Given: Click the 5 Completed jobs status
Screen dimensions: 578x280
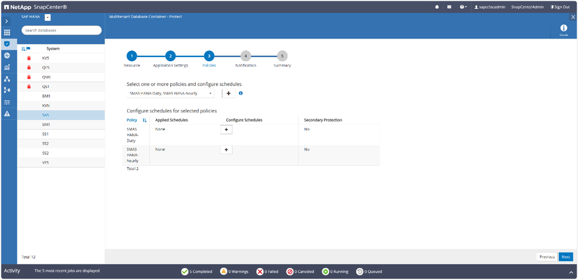Looking at the screenshot, I should (197, 272).
